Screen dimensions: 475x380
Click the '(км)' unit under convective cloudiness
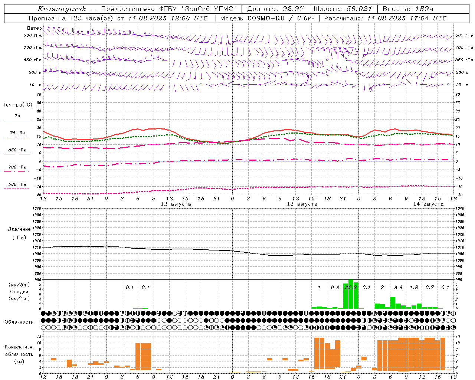pos(19,361)
